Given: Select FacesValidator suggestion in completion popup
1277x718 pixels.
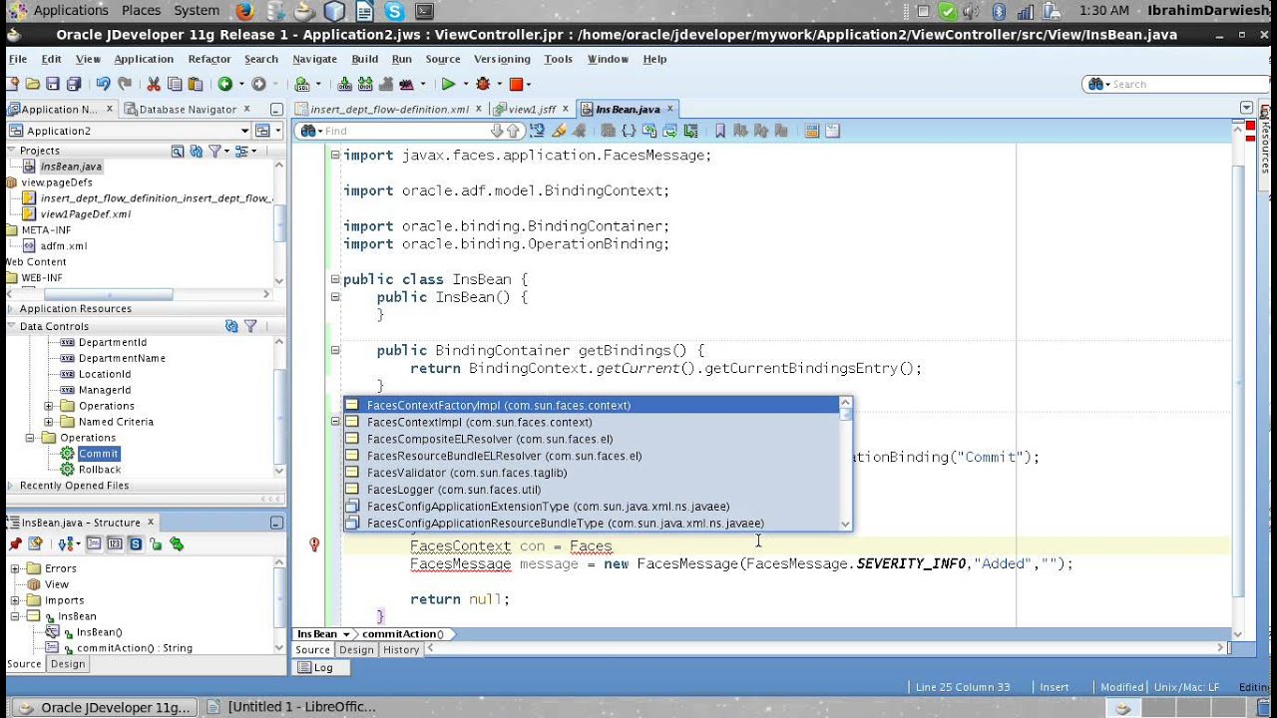Looking at the screenshot, I should point(591,473).
